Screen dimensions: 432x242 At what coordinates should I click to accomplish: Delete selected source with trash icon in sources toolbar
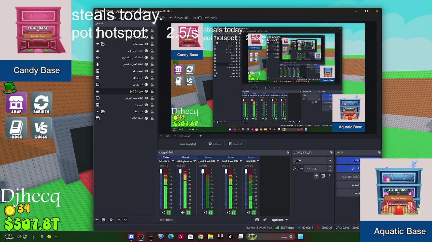[103, 220]
